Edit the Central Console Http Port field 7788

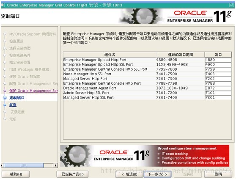pos(218,83)
